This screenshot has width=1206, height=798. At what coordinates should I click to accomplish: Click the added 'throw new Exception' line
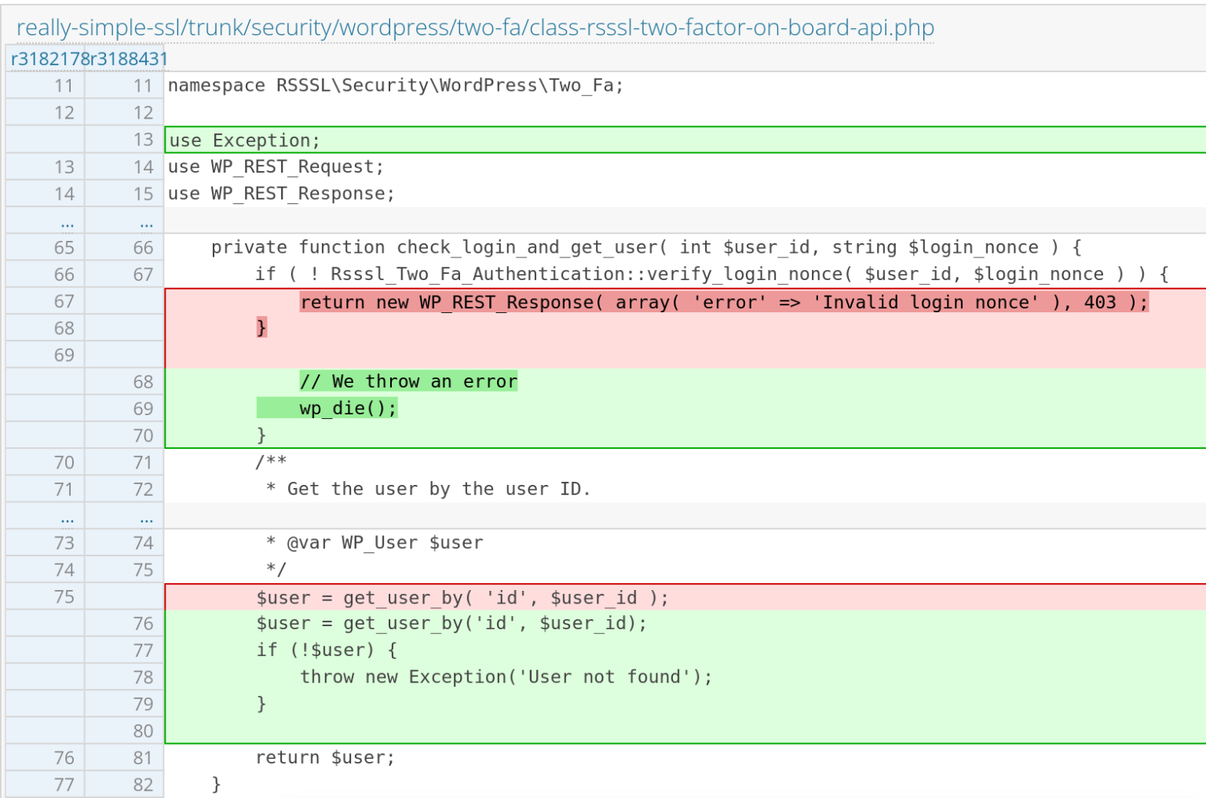point(507,676)
